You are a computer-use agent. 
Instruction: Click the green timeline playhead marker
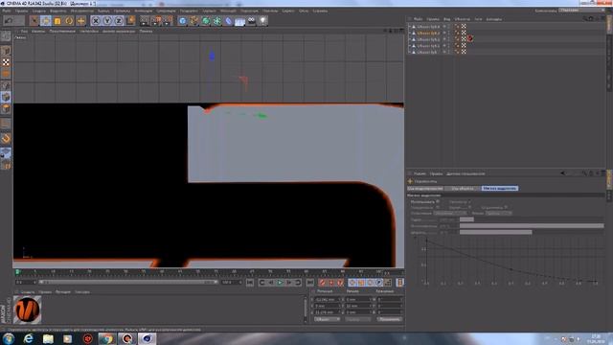tap(17, 271)
